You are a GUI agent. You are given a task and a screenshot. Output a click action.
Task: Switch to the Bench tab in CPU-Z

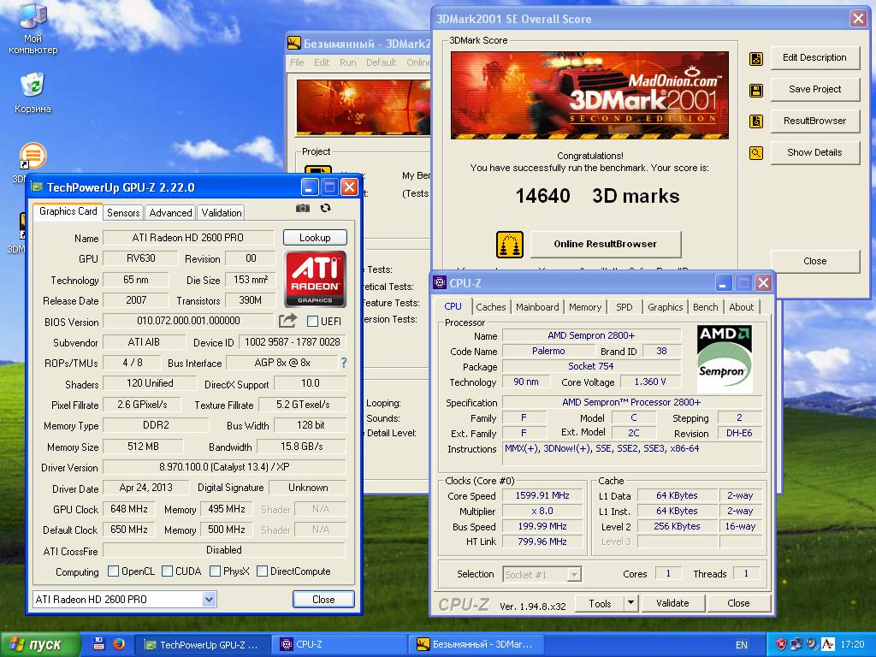705,307
